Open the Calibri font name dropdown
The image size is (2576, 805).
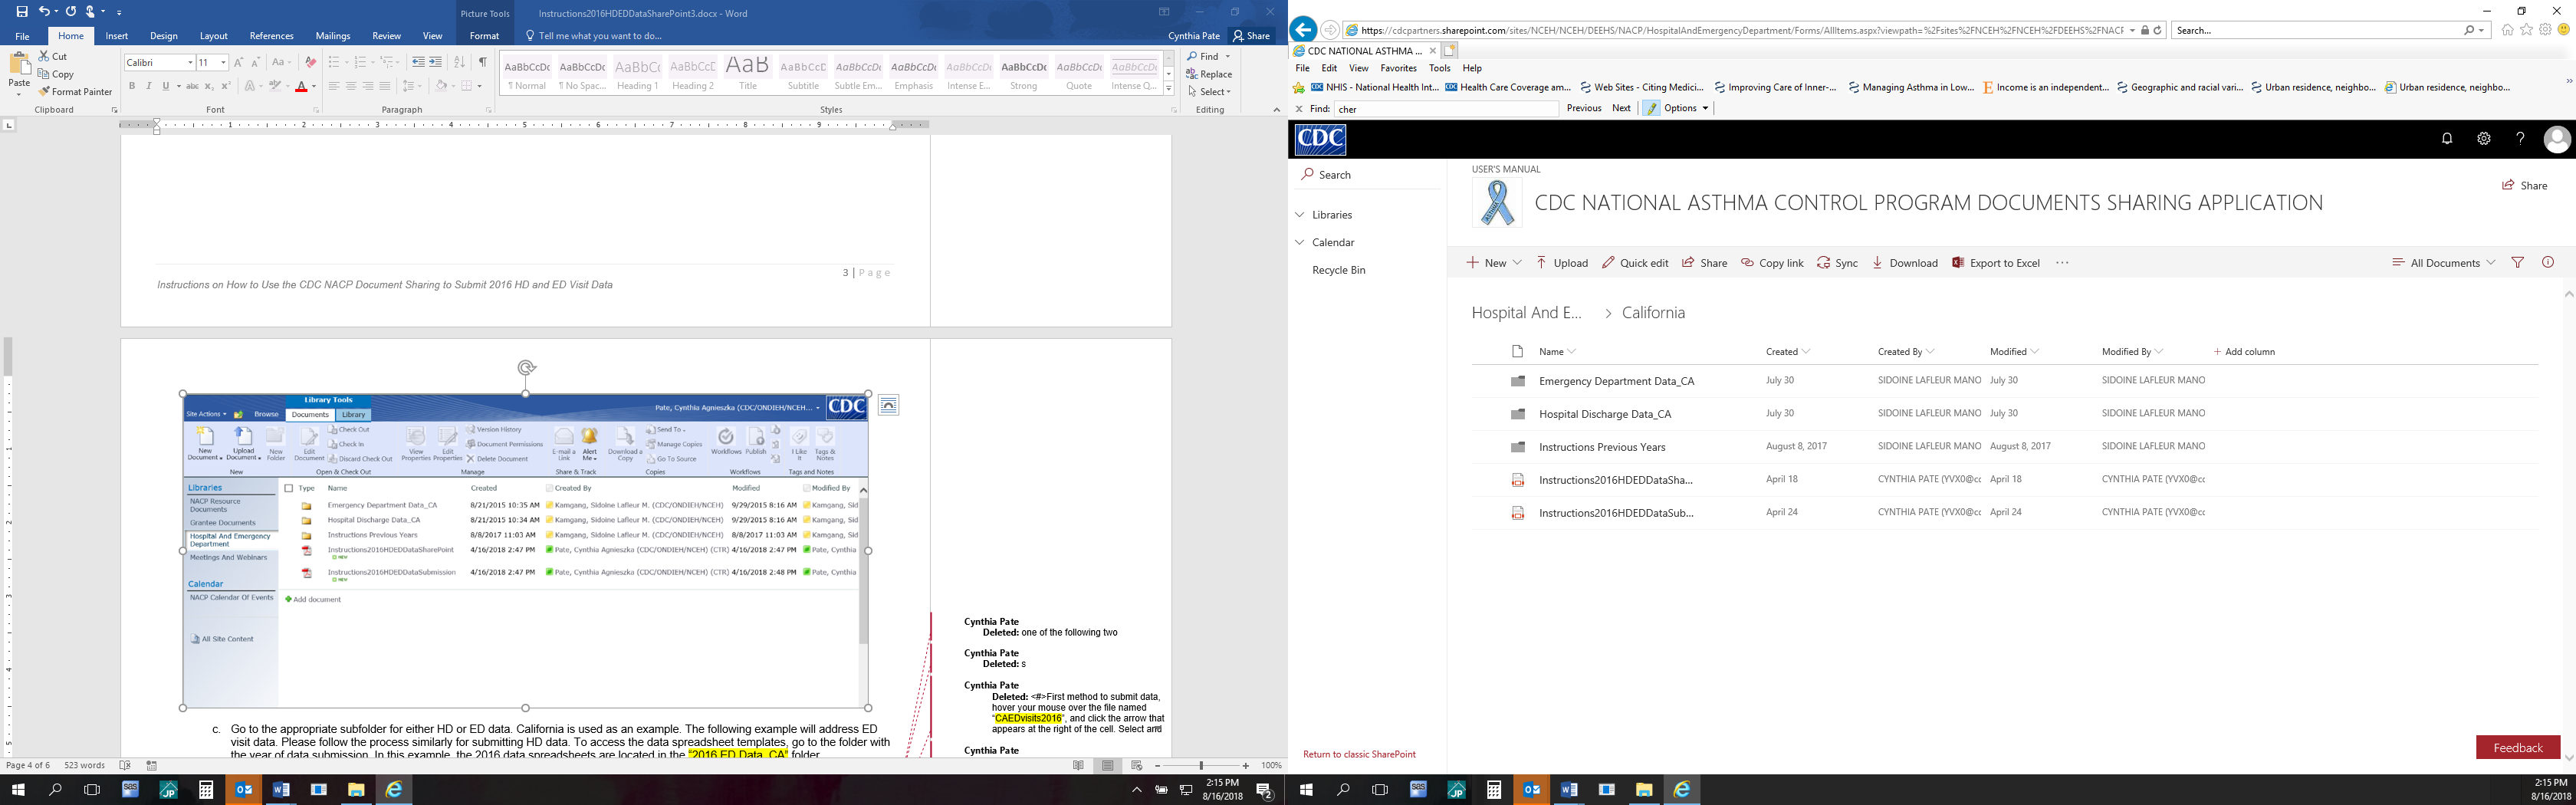[x=190, y=63]
